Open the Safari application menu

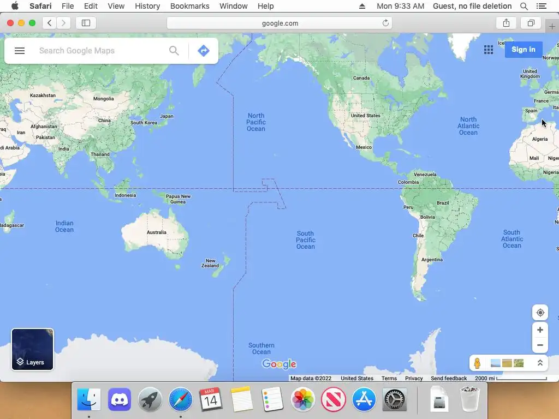pos(40,6)
